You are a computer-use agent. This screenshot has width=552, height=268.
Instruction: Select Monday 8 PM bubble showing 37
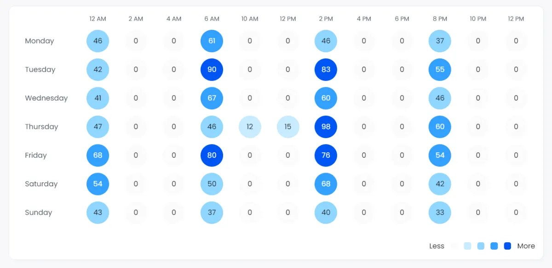point(440,41)
